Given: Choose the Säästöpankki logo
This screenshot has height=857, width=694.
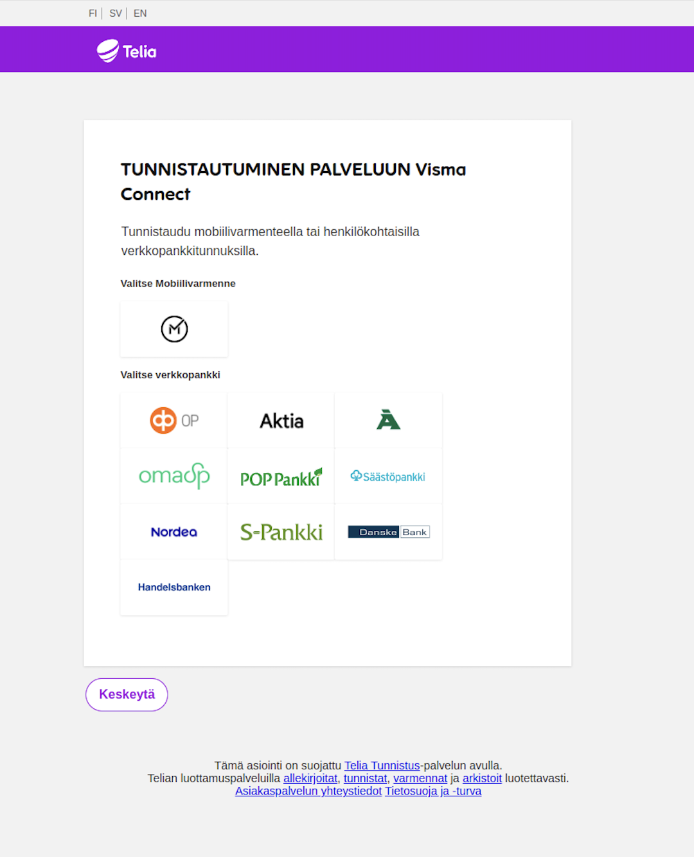Looking at the screenshot, I should 389,476.
